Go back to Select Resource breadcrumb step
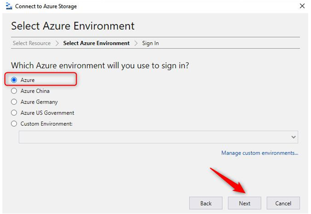This screenshot has width=311, height=214. point(32,43)
